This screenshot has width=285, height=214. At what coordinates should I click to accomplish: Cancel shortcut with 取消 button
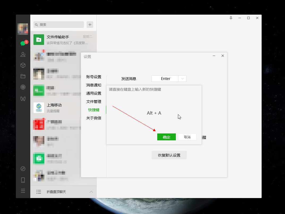pyautogui.click(x=187, y=137)
